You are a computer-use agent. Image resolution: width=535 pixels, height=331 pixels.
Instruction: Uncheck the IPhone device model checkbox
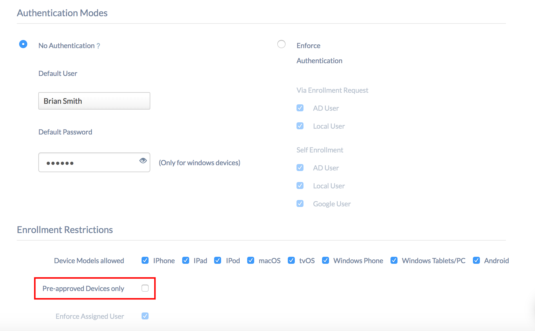[145, 260]
